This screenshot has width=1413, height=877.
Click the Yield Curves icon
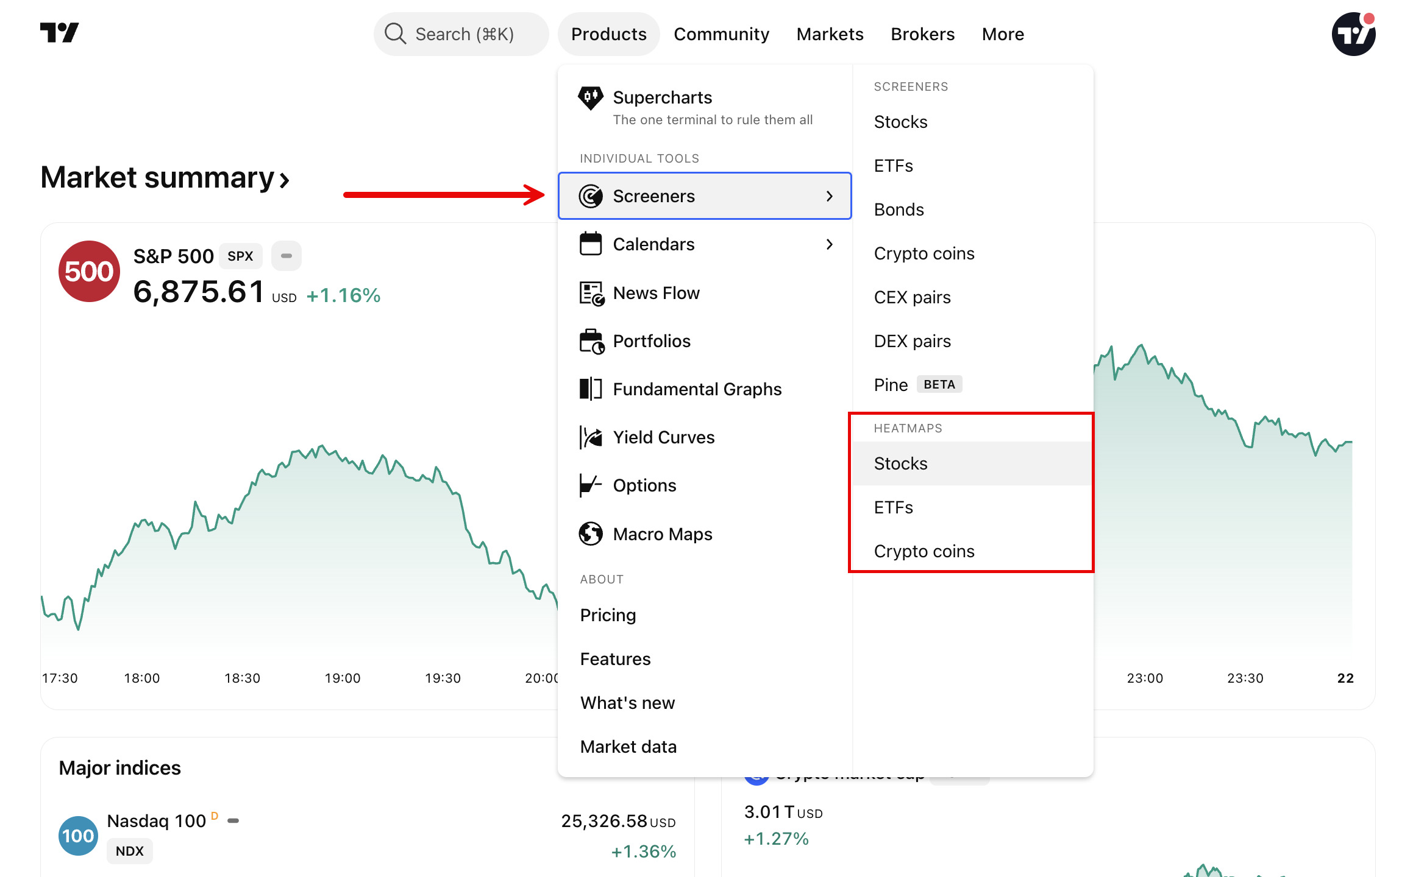point(590,437)
